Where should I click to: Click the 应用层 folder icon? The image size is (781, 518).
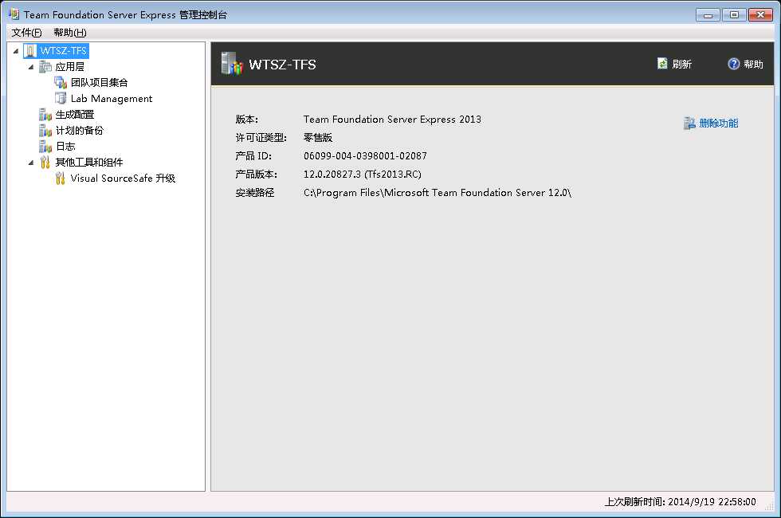[45, 67]
